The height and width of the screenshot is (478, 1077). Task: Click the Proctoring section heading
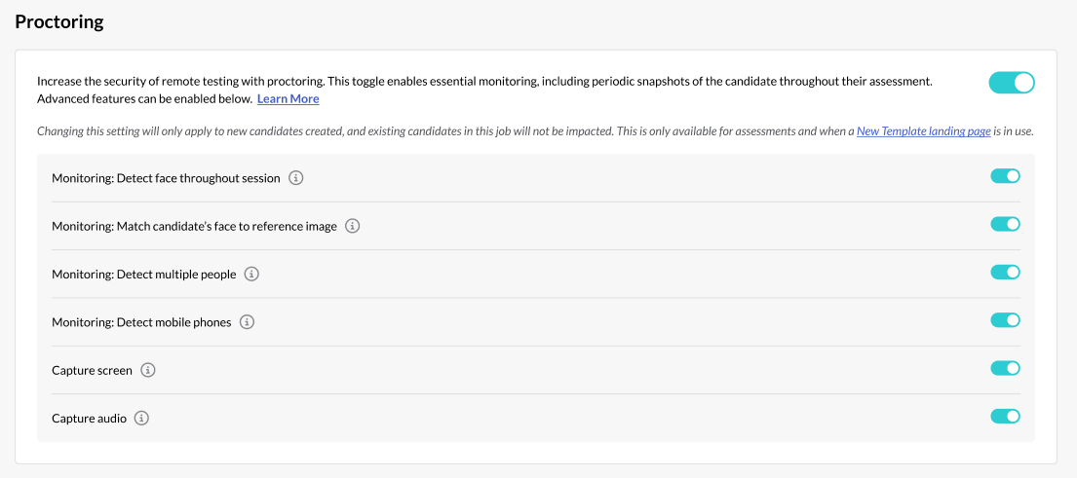(x=59, y=22)
